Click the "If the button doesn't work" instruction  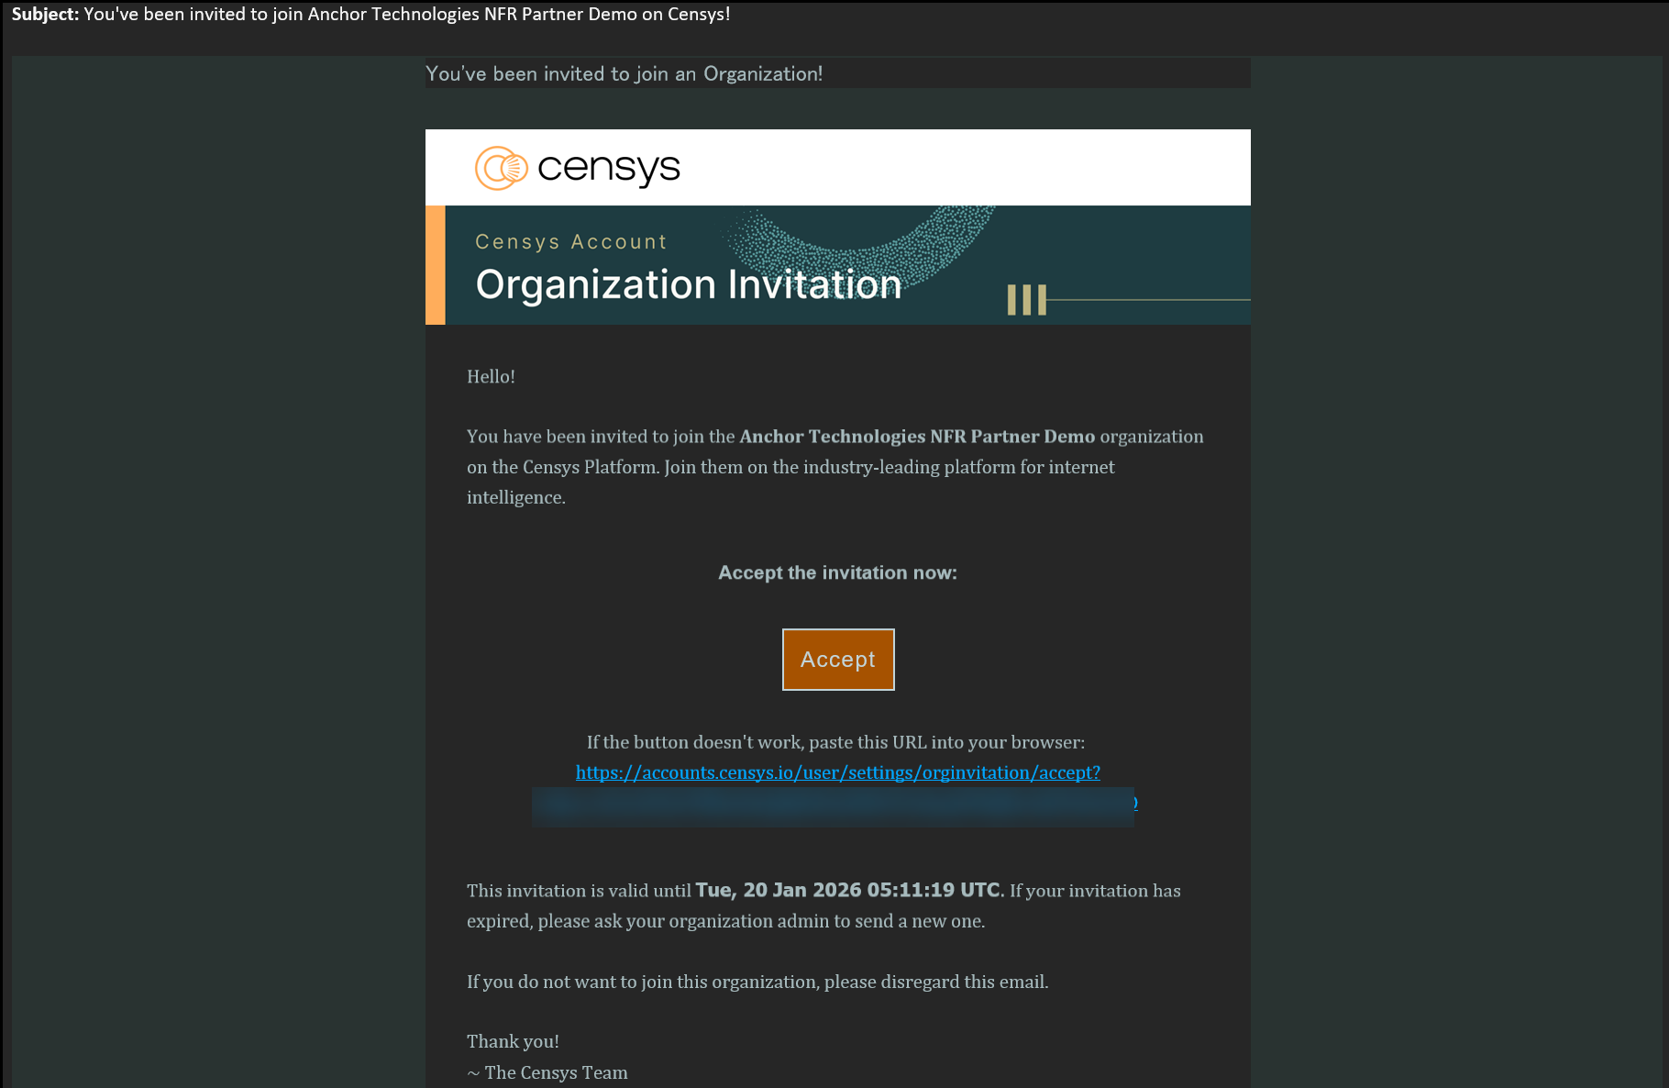pyautogui.click(x=835, y=742)
